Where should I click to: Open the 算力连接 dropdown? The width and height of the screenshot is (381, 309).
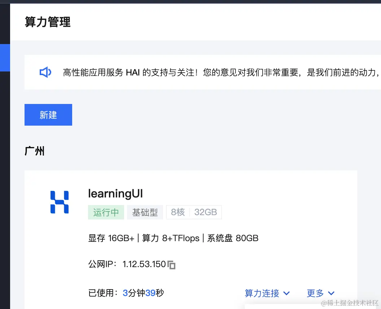(x=267, y=293)
